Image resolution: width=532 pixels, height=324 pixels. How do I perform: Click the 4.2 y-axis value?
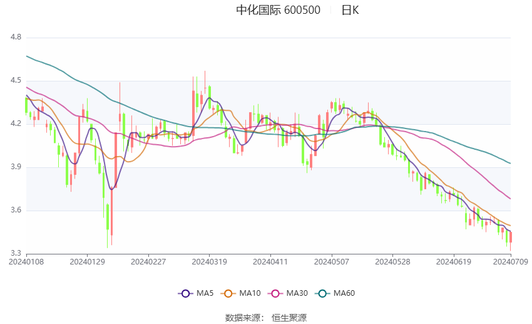tap(16, 123)
